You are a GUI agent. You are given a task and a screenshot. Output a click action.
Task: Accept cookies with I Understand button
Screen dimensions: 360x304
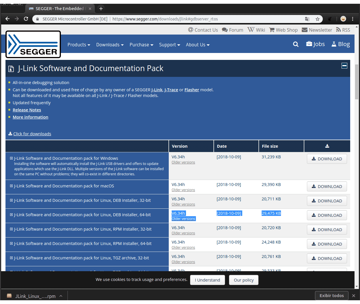pos(207,280)
